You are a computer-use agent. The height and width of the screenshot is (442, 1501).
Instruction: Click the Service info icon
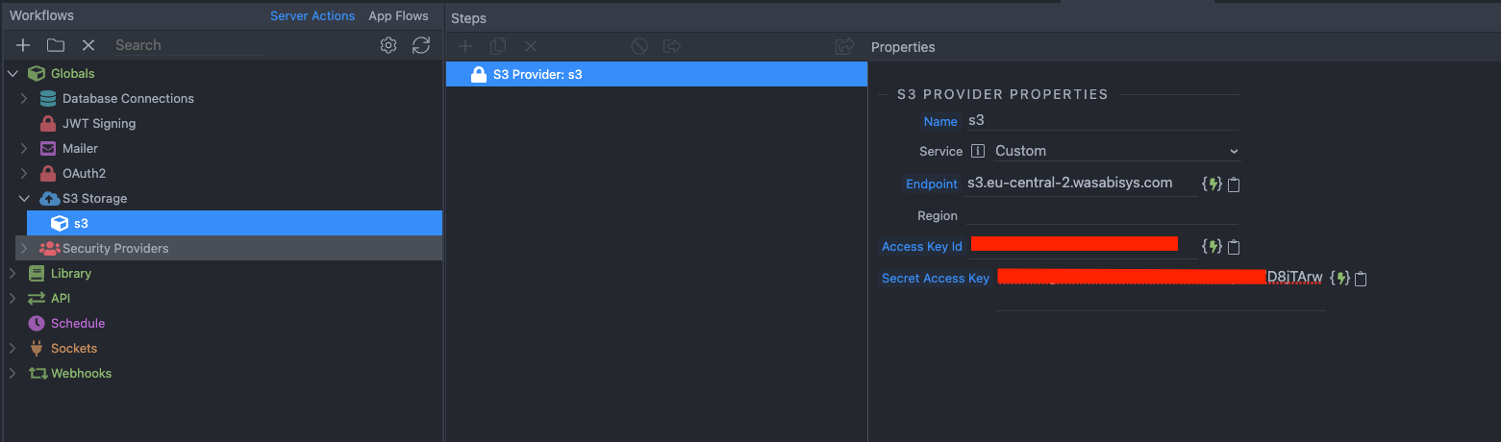(978, 151)
